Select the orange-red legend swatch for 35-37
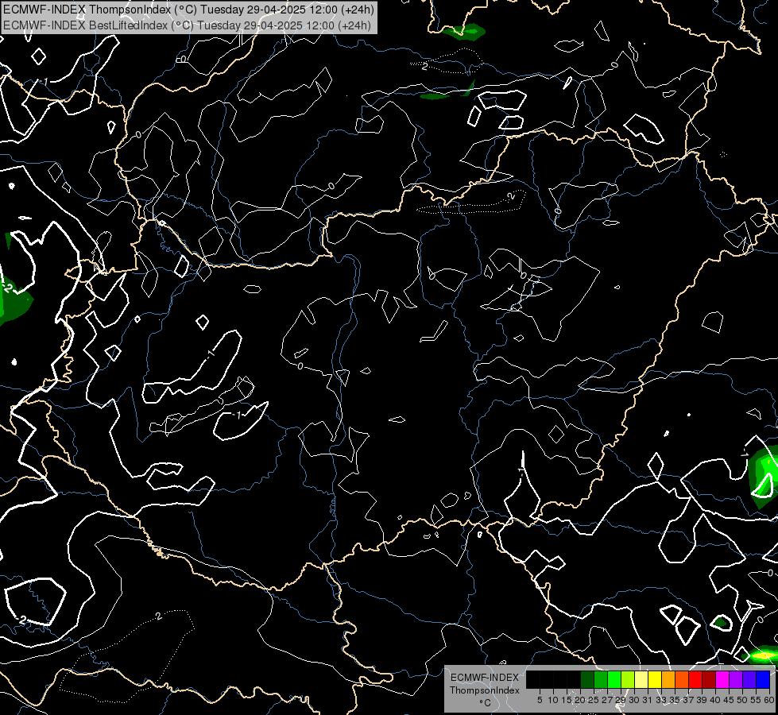The height and width of the screenshot is (715, 778). (682, 679)
